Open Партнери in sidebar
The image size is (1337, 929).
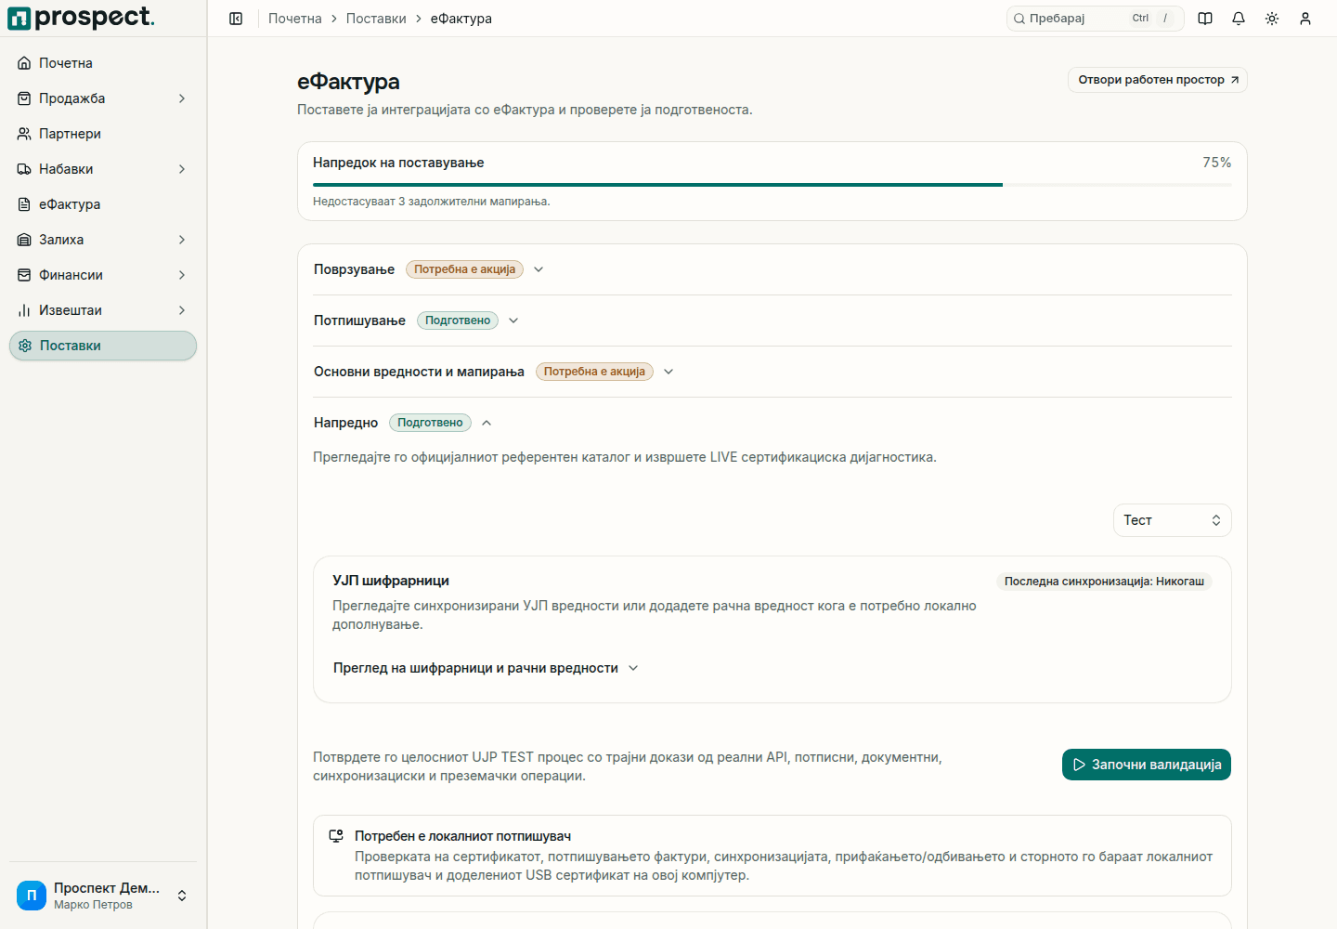pyautogui.click(x=103, y=134)
